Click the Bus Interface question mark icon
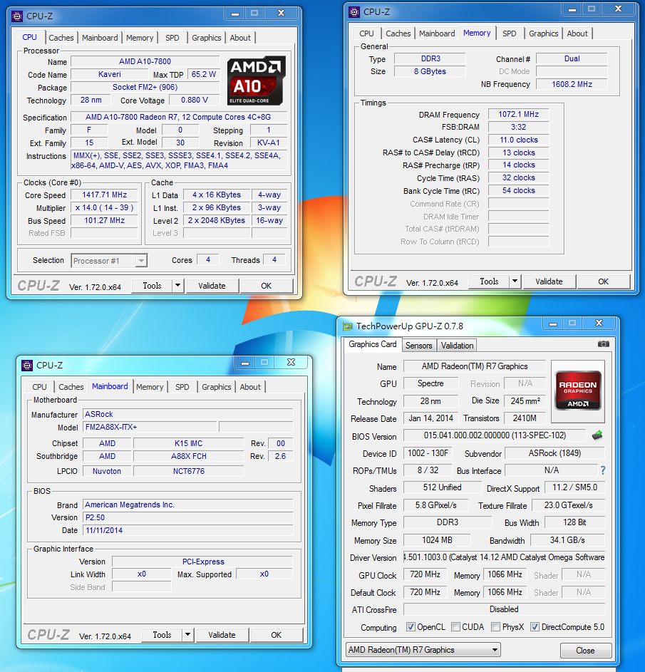The width and height of the screenshot is (645, 672). (x=603, y=470)
